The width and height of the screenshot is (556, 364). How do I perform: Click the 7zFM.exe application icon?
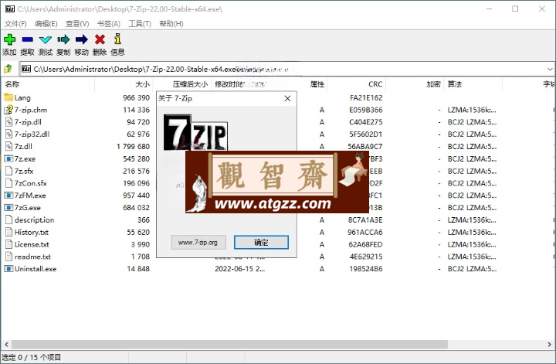(x=8, y=195)
